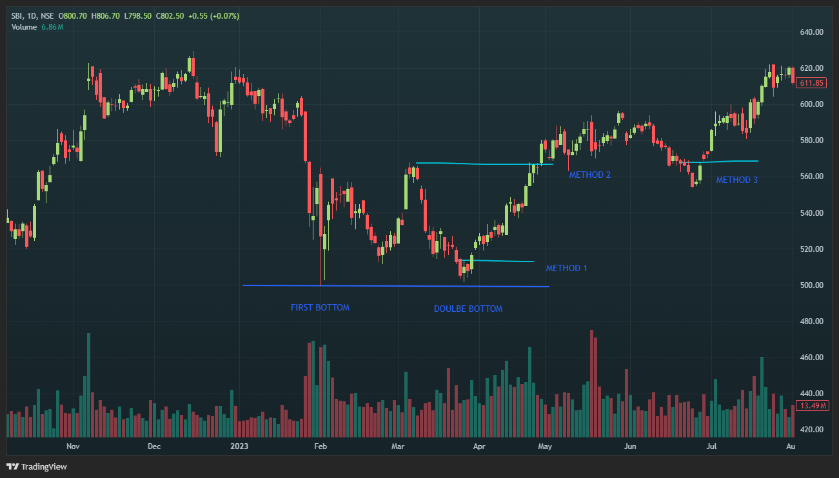Select the cyan line above METHOD 3

point(729,161)
